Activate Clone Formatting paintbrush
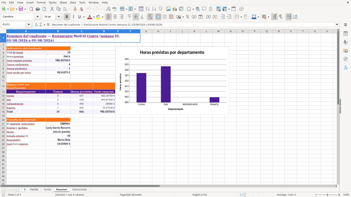This screenshot has width=351, height=197. (75, 9)
